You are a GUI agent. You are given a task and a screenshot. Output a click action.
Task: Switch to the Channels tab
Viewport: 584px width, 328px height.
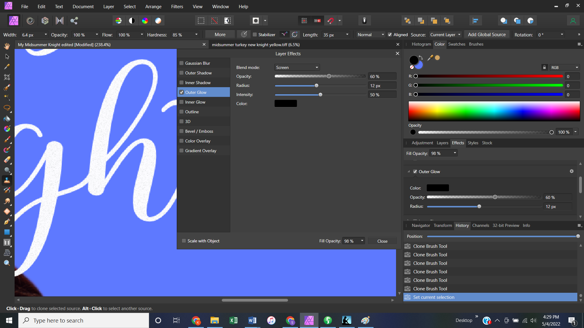click(481, 225)
